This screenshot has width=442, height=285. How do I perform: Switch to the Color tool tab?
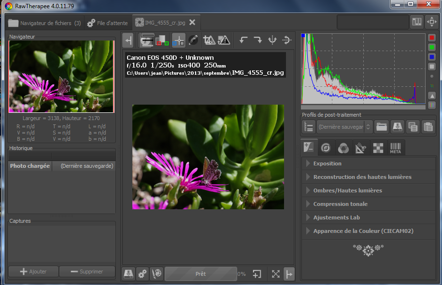pos(343,148)
